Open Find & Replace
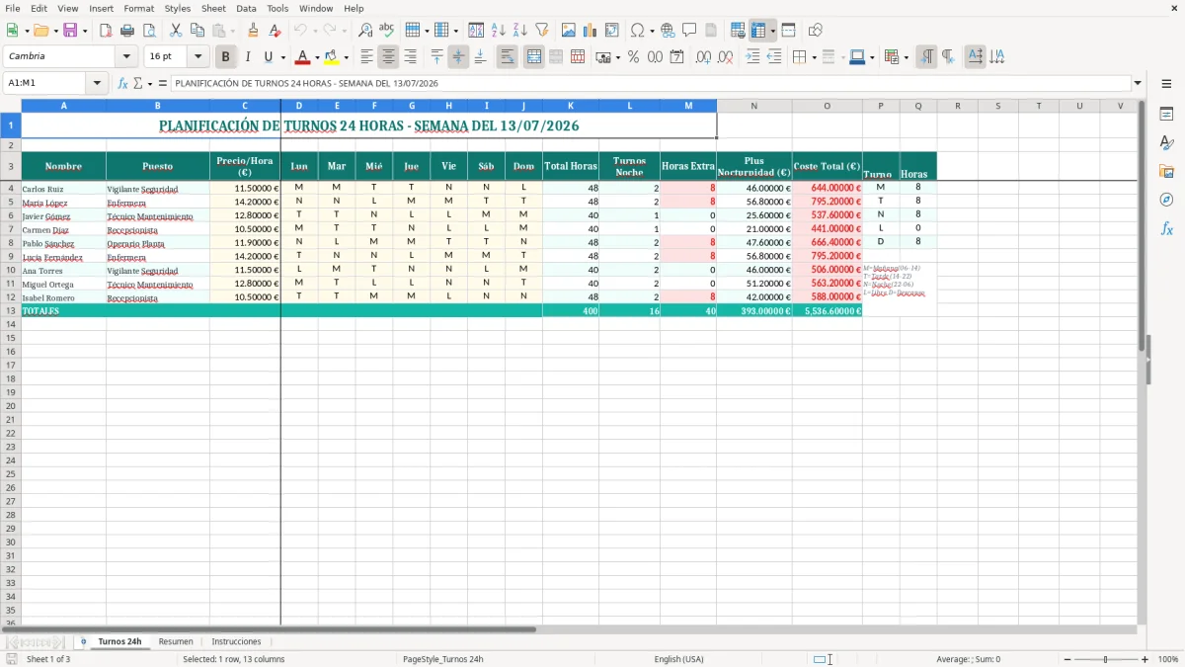Viewport: 1185px width, 667px height. pos(365,31)
